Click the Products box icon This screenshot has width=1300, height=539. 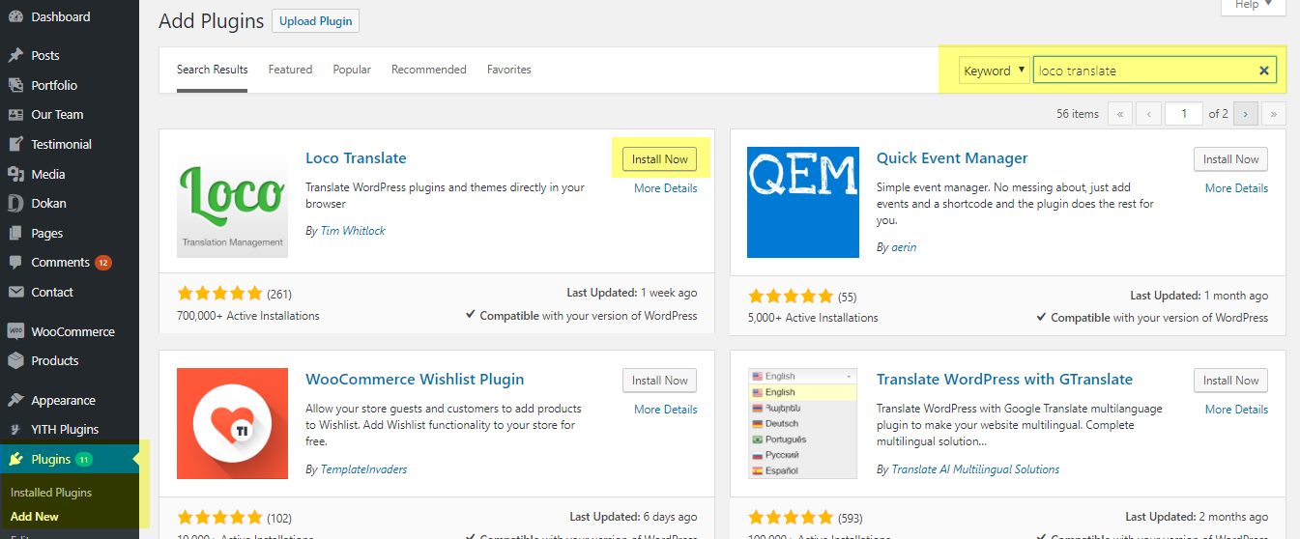pyautogui.click(x=15, y=360)
